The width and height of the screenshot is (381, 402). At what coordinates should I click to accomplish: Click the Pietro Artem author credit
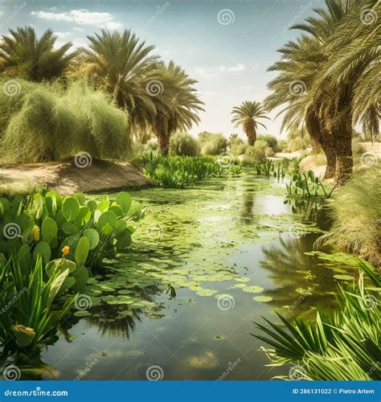pos(356,392)
